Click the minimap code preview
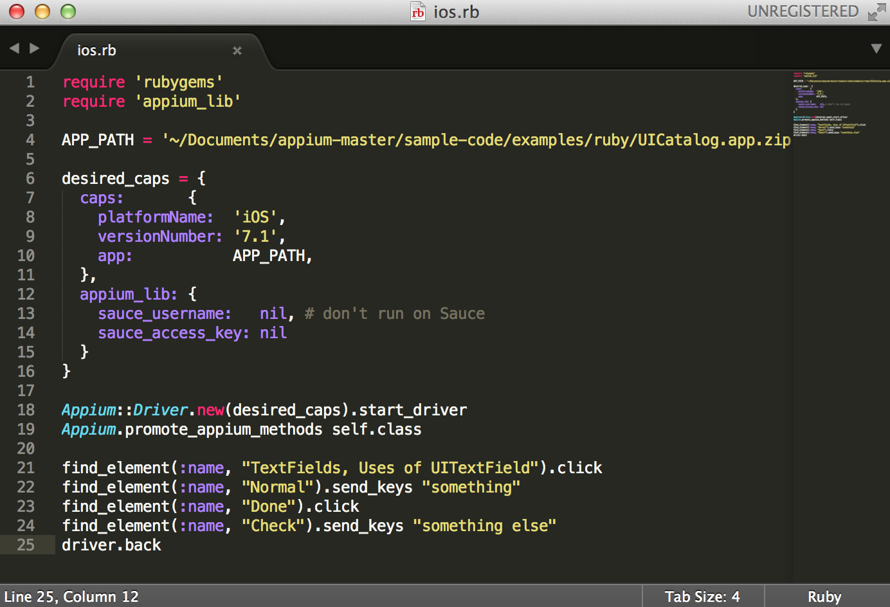Screen dimensions: 890x607 pos(840,104)
